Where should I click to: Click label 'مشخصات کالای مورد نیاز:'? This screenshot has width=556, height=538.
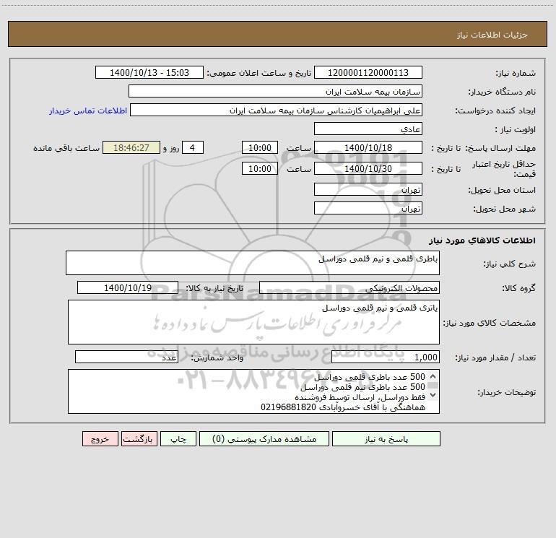[x=490, y=323]
